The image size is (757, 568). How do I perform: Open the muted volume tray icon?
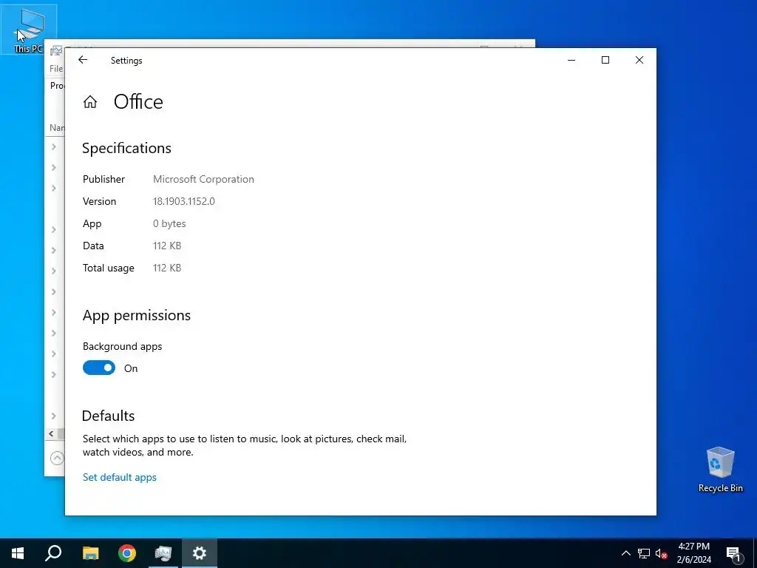pyautogui.click(x=662, y=553)
